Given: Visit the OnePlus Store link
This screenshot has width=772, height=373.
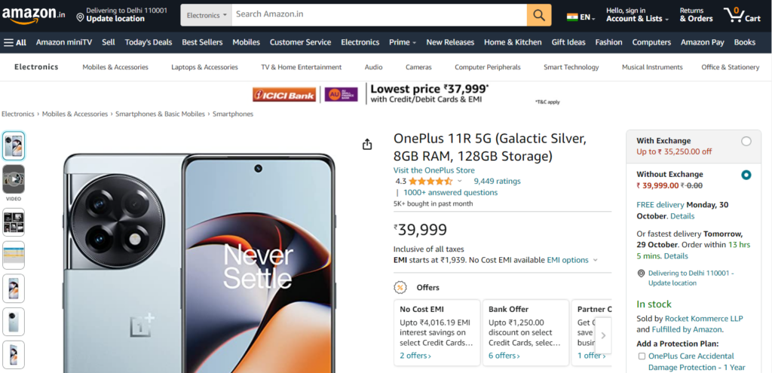Looking at the screenshot, I should [433, 170].
